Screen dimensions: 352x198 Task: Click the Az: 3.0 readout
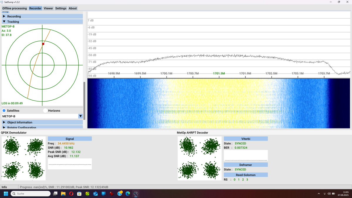6,31
